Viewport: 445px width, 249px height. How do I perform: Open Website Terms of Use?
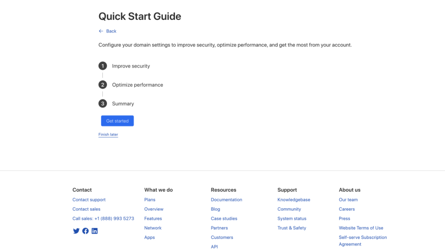click(x=361, y=228)
